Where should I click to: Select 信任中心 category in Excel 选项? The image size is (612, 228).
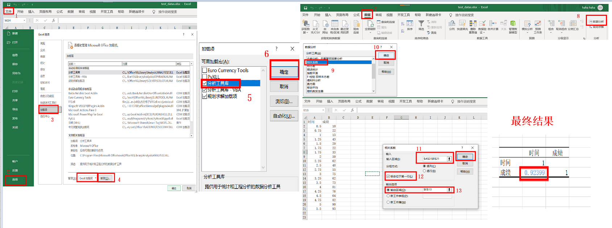coord(45,116)
